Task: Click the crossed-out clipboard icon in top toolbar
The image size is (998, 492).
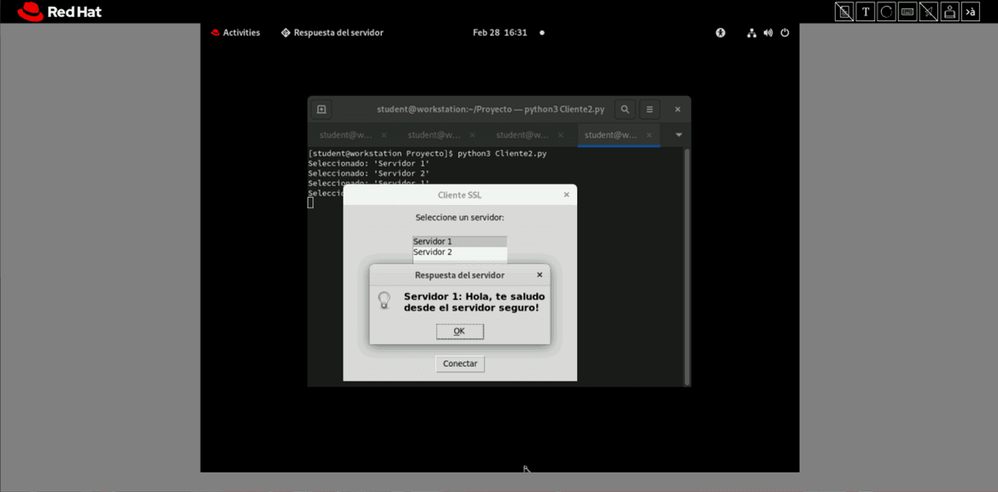Action: tap(844, 12)
